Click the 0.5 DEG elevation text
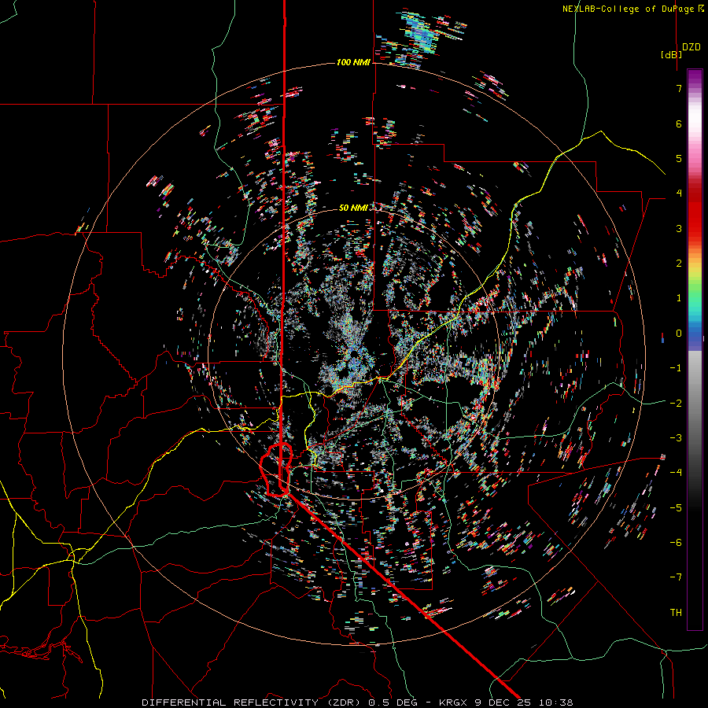 (393, 702)
